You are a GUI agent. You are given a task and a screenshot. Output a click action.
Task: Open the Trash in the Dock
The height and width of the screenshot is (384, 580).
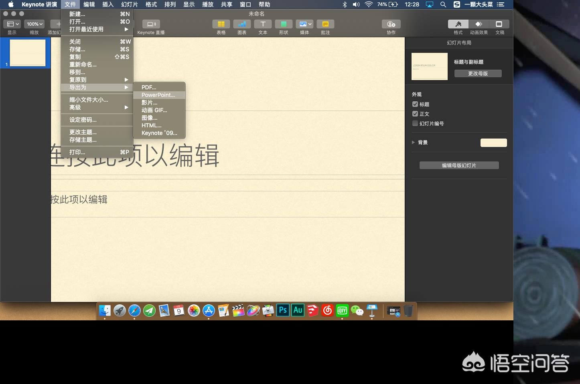pos(408,310)
